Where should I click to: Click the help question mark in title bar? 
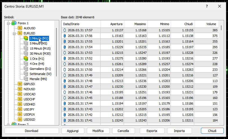pyautogui.click(x=207, y=6)
